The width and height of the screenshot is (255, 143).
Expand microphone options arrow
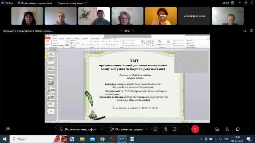click(x=102, y=129)
